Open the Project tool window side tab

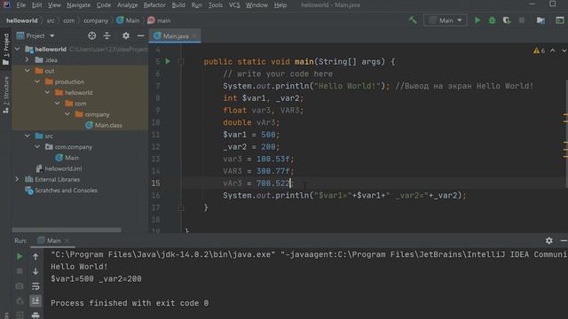tap(6, 50)
